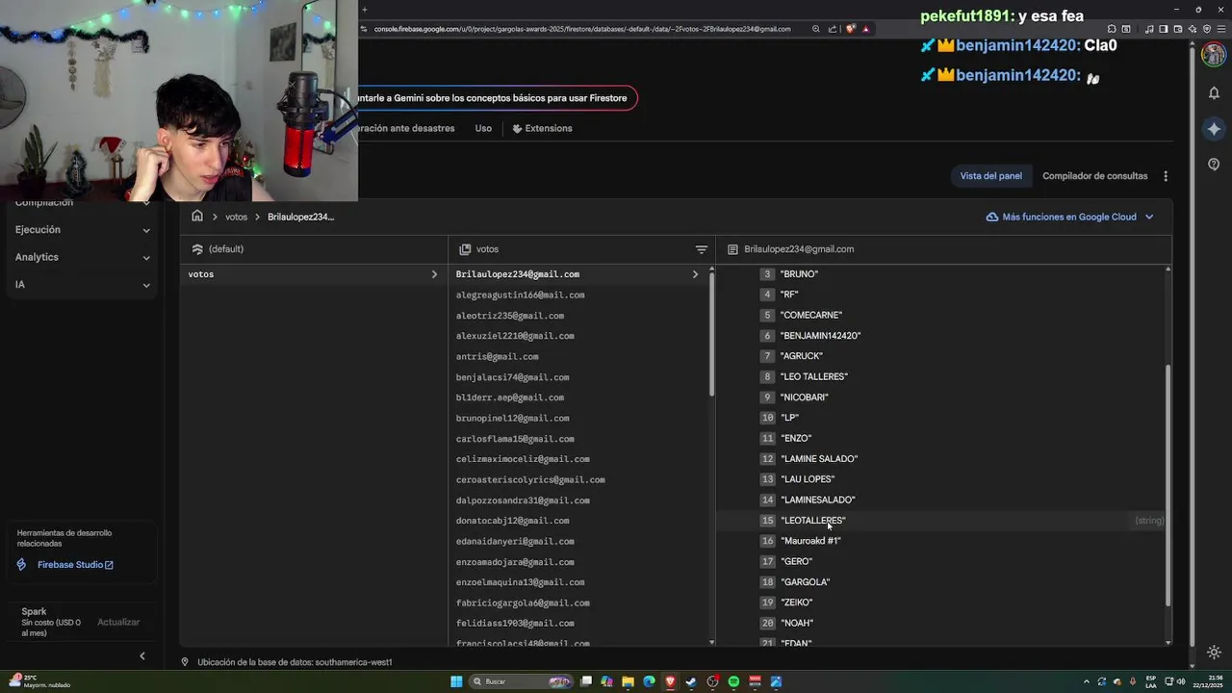Image resolution: width=1232 pixels, height=693 pixels.
Task: Click the document icon beside Brilaulopez234@gmail.com header
Action: pyautogui.click(x=732, y=249)
